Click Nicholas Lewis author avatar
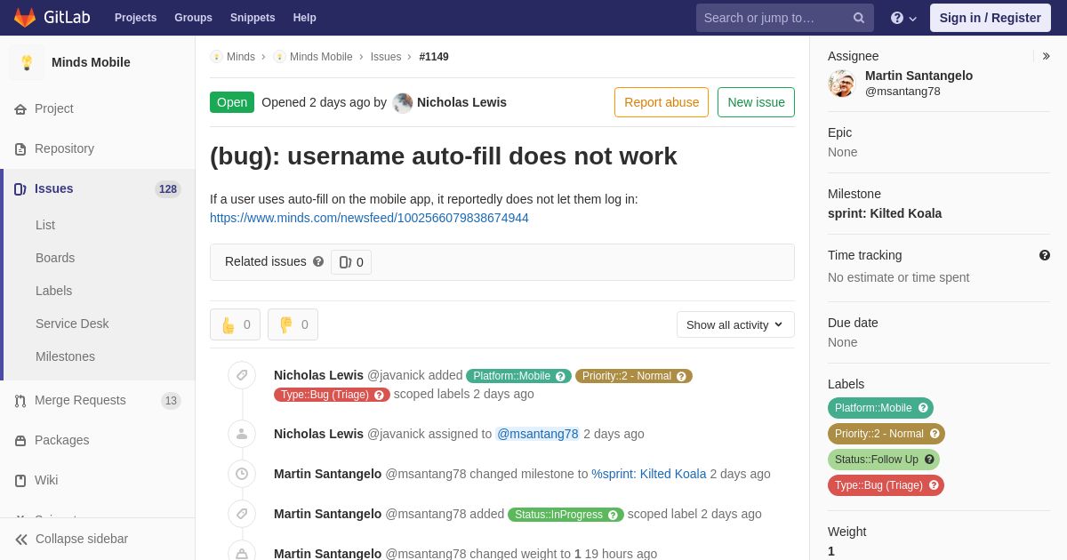 coord(403,103)
